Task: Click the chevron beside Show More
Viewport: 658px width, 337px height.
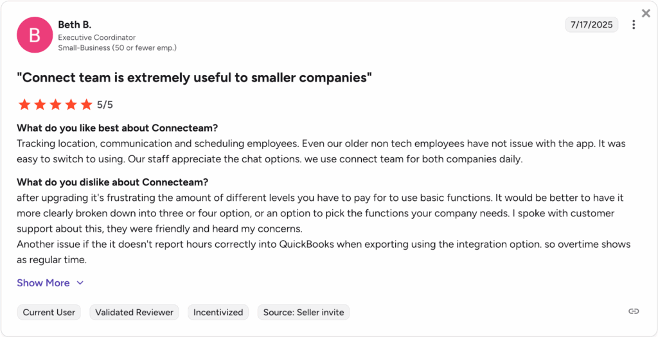Action: pos(80,283)
